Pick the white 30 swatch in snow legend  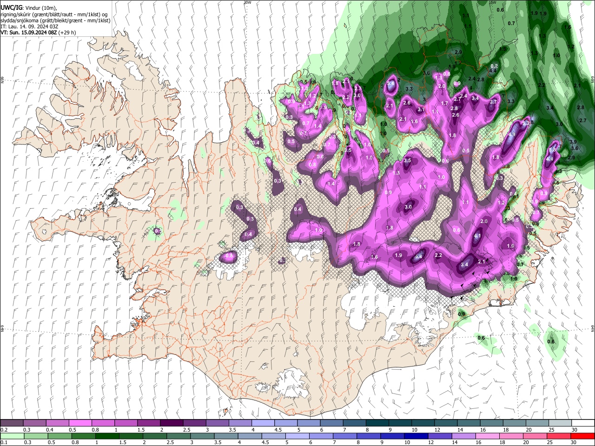(x=583, y=423)
